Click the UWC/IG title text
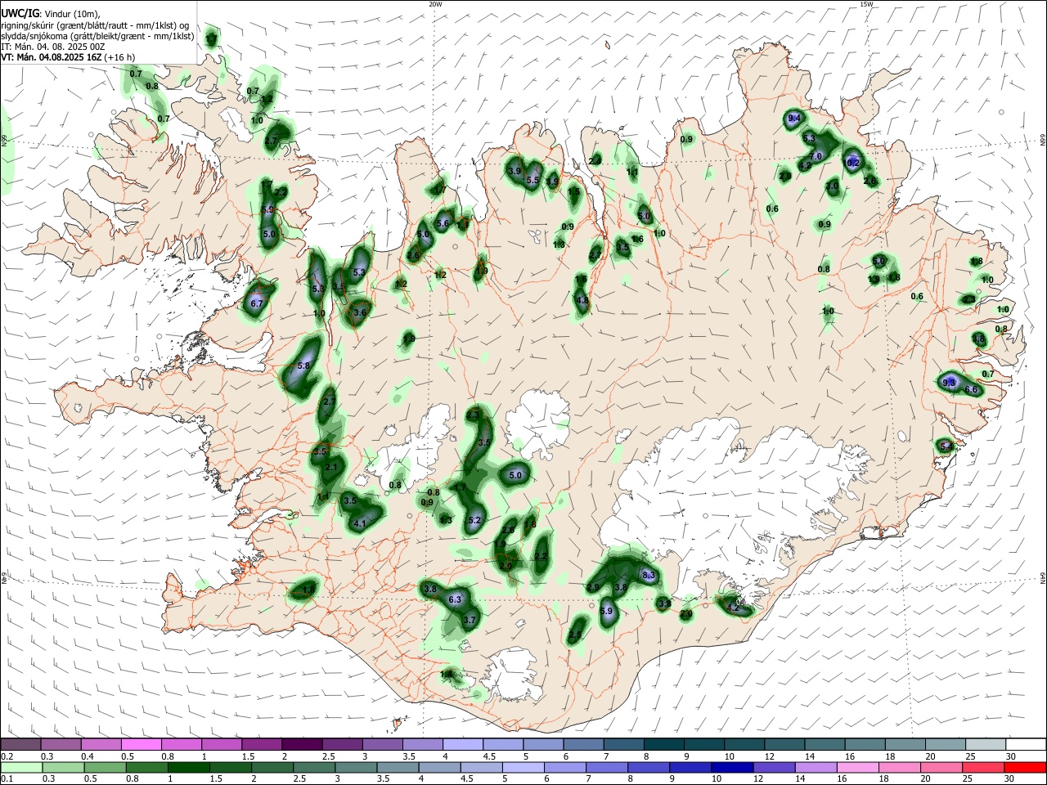The width and height of the screenshot is (1047, 785). (x=20, y=12)
